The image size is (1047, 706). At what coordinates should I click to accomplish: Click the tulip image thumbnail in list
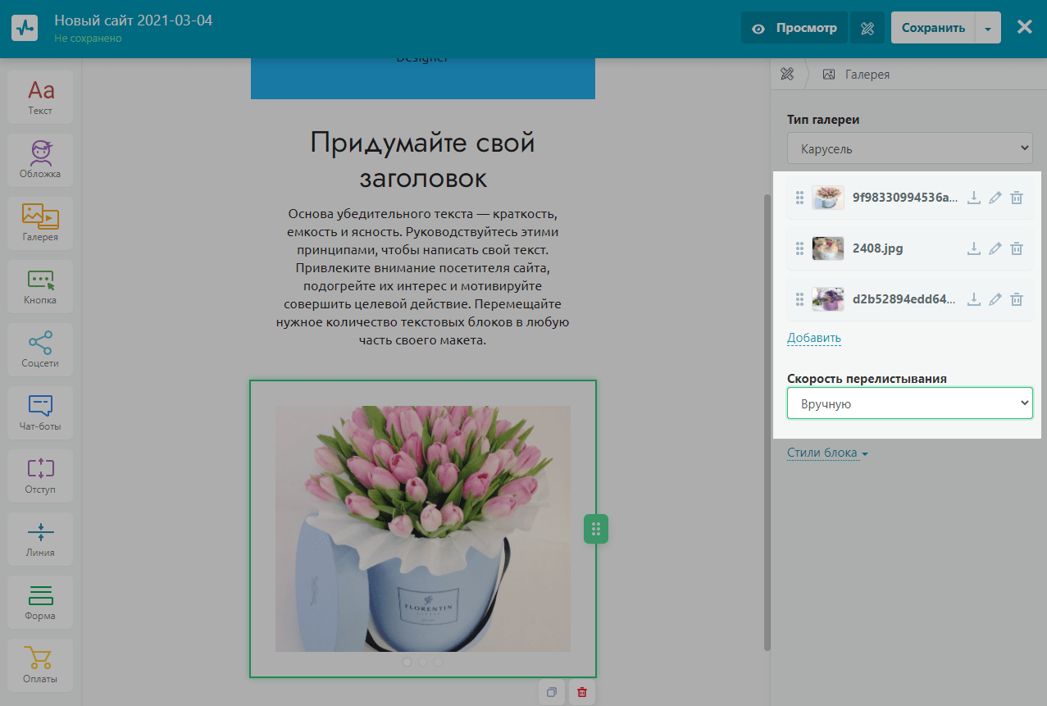[827, 198]
